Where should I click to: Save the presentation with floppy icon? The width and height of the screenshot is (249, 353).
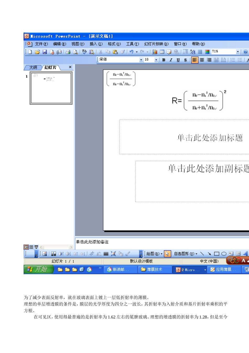coord(45,52)
